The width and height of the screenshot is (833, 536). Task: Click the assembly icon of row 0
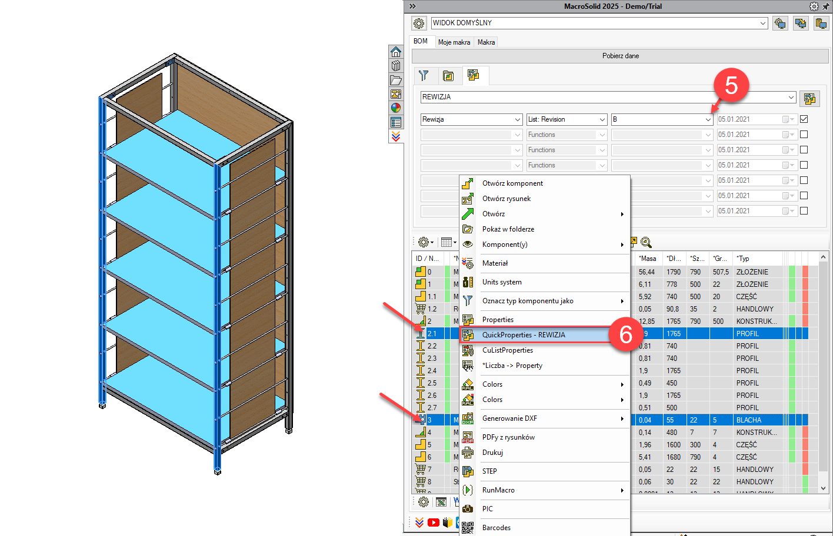421,272
